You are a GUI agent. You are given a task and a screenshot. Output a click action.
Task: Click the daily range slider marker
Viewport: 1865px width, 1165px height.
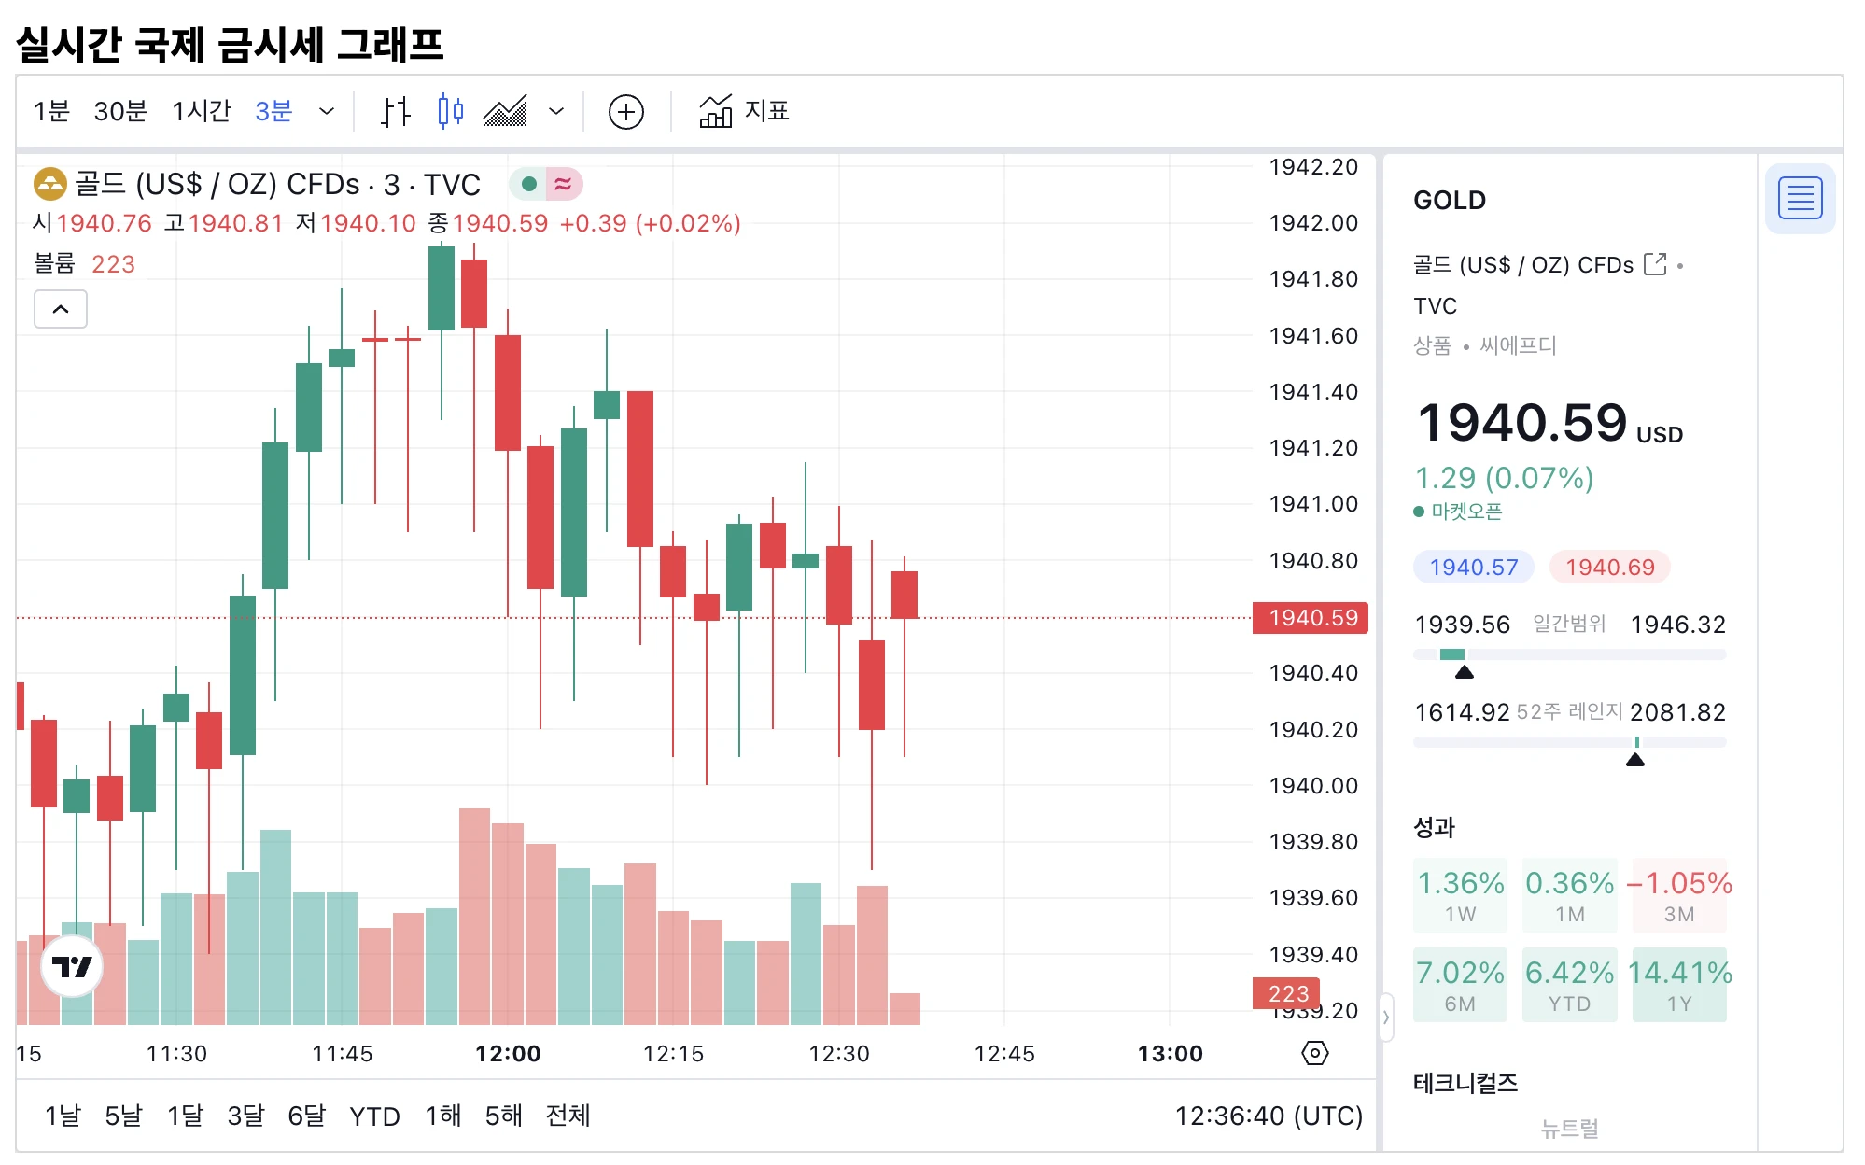click(1465, 670)
